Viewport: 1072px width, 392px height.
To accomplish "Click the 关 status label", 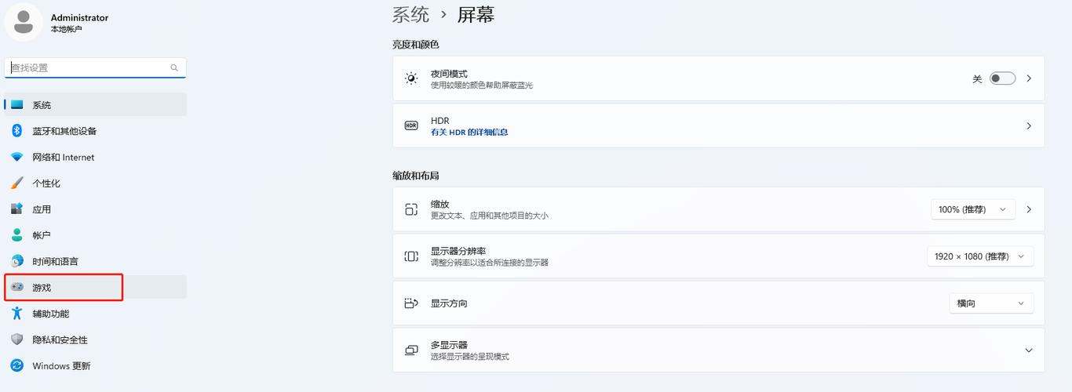I will [977, 79].
